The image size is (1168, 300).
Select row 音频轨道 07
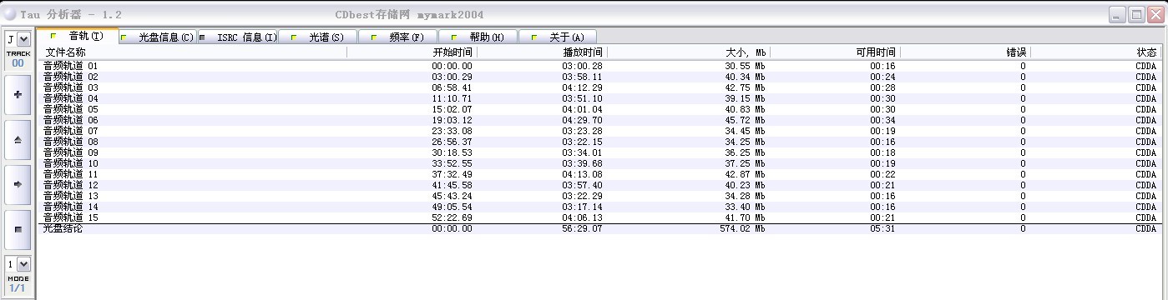click(599, 131)
